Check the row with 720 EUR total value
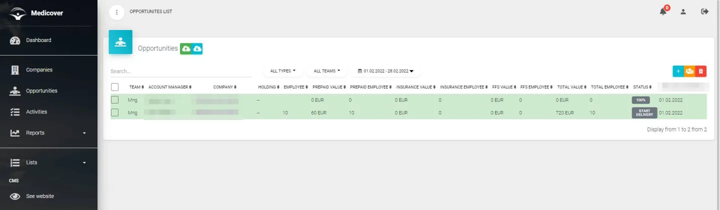720x210 pixels. click(114, 112)
